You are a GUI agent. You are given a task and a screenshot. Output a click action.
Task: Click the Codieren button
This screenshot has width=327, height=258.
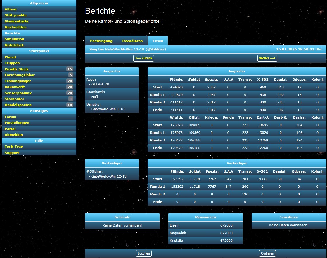click(x=267, y=253)
